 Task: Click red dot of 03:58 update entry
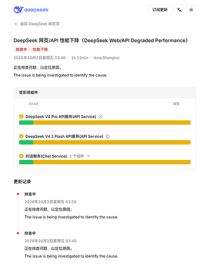click(18, 194)
